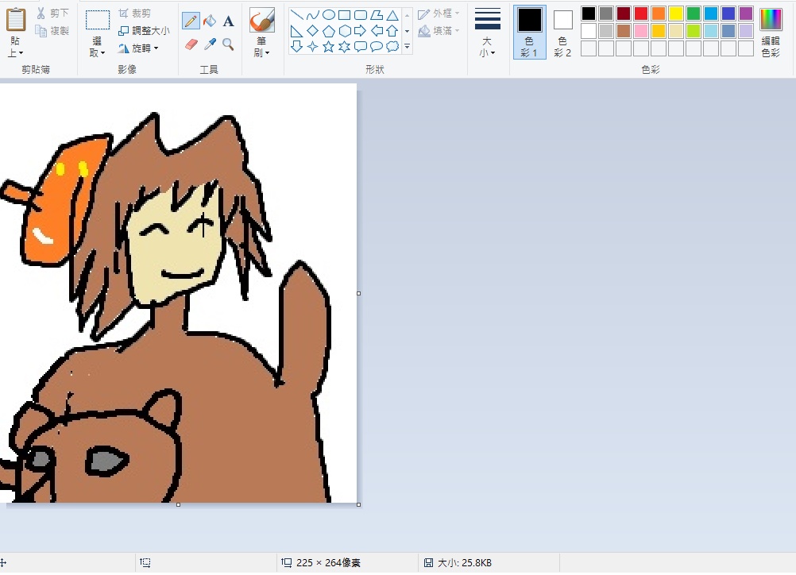Viewport: 796px width, 575px height.
Task: Open the Fill (填滿) dropdown
Action: (439, 31)
